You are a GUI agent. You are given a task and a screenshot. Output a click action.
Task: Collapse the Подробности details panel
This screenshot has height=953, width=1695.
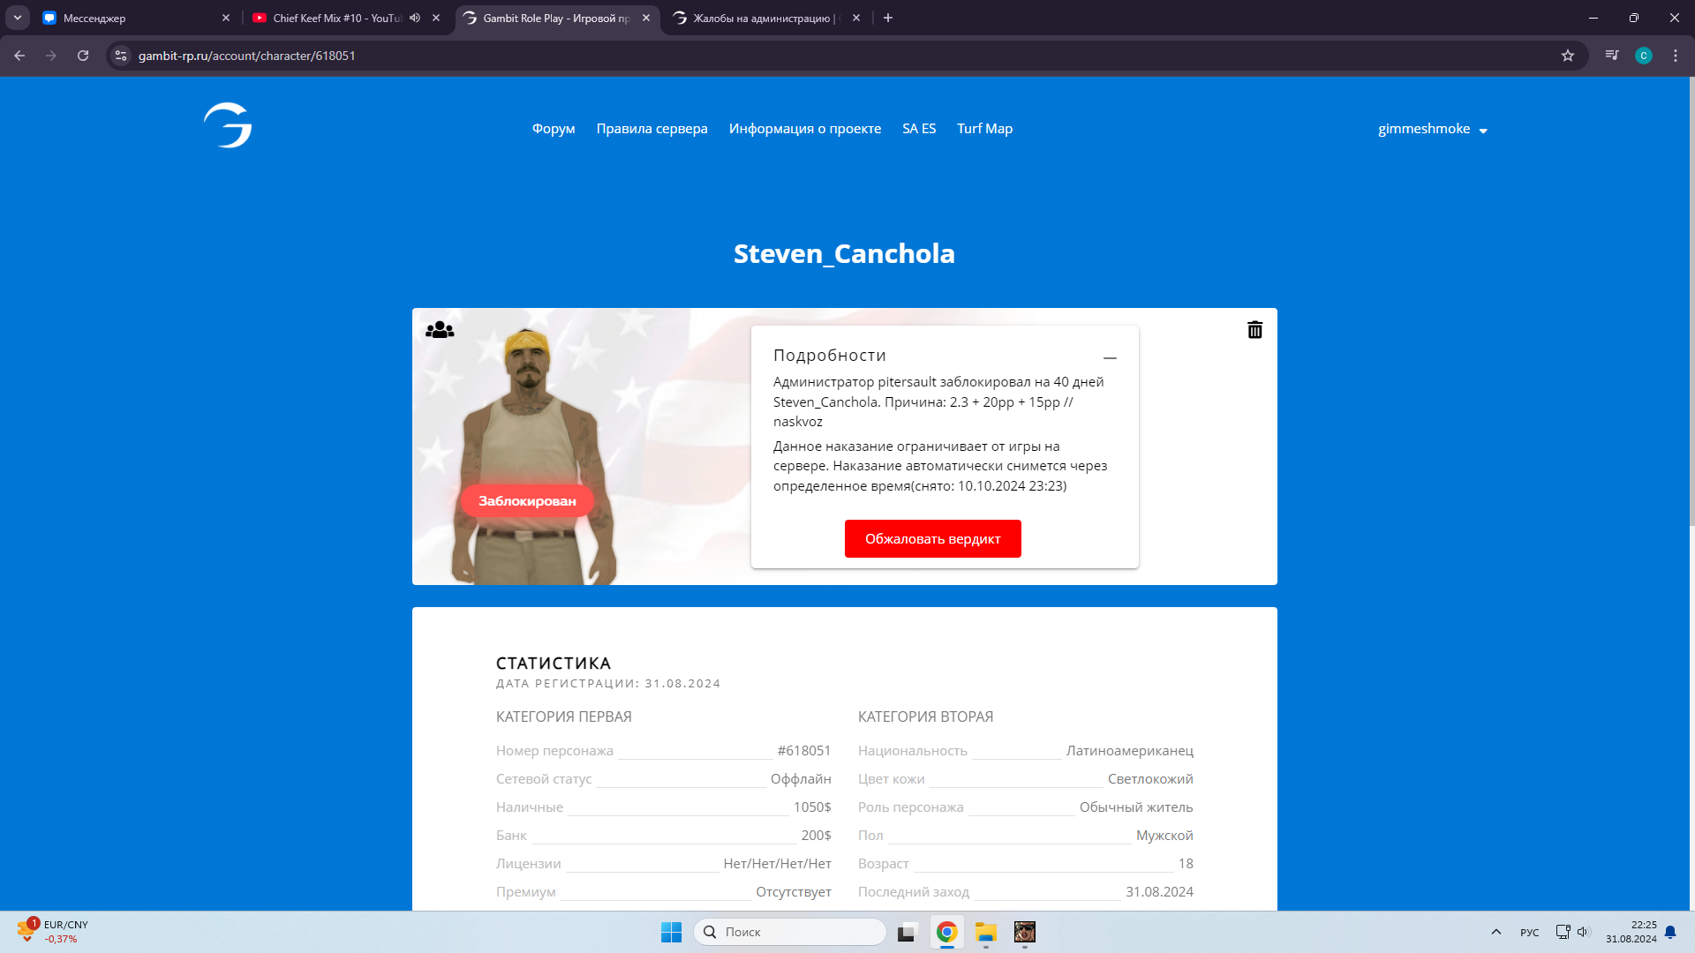point(1110,358)
